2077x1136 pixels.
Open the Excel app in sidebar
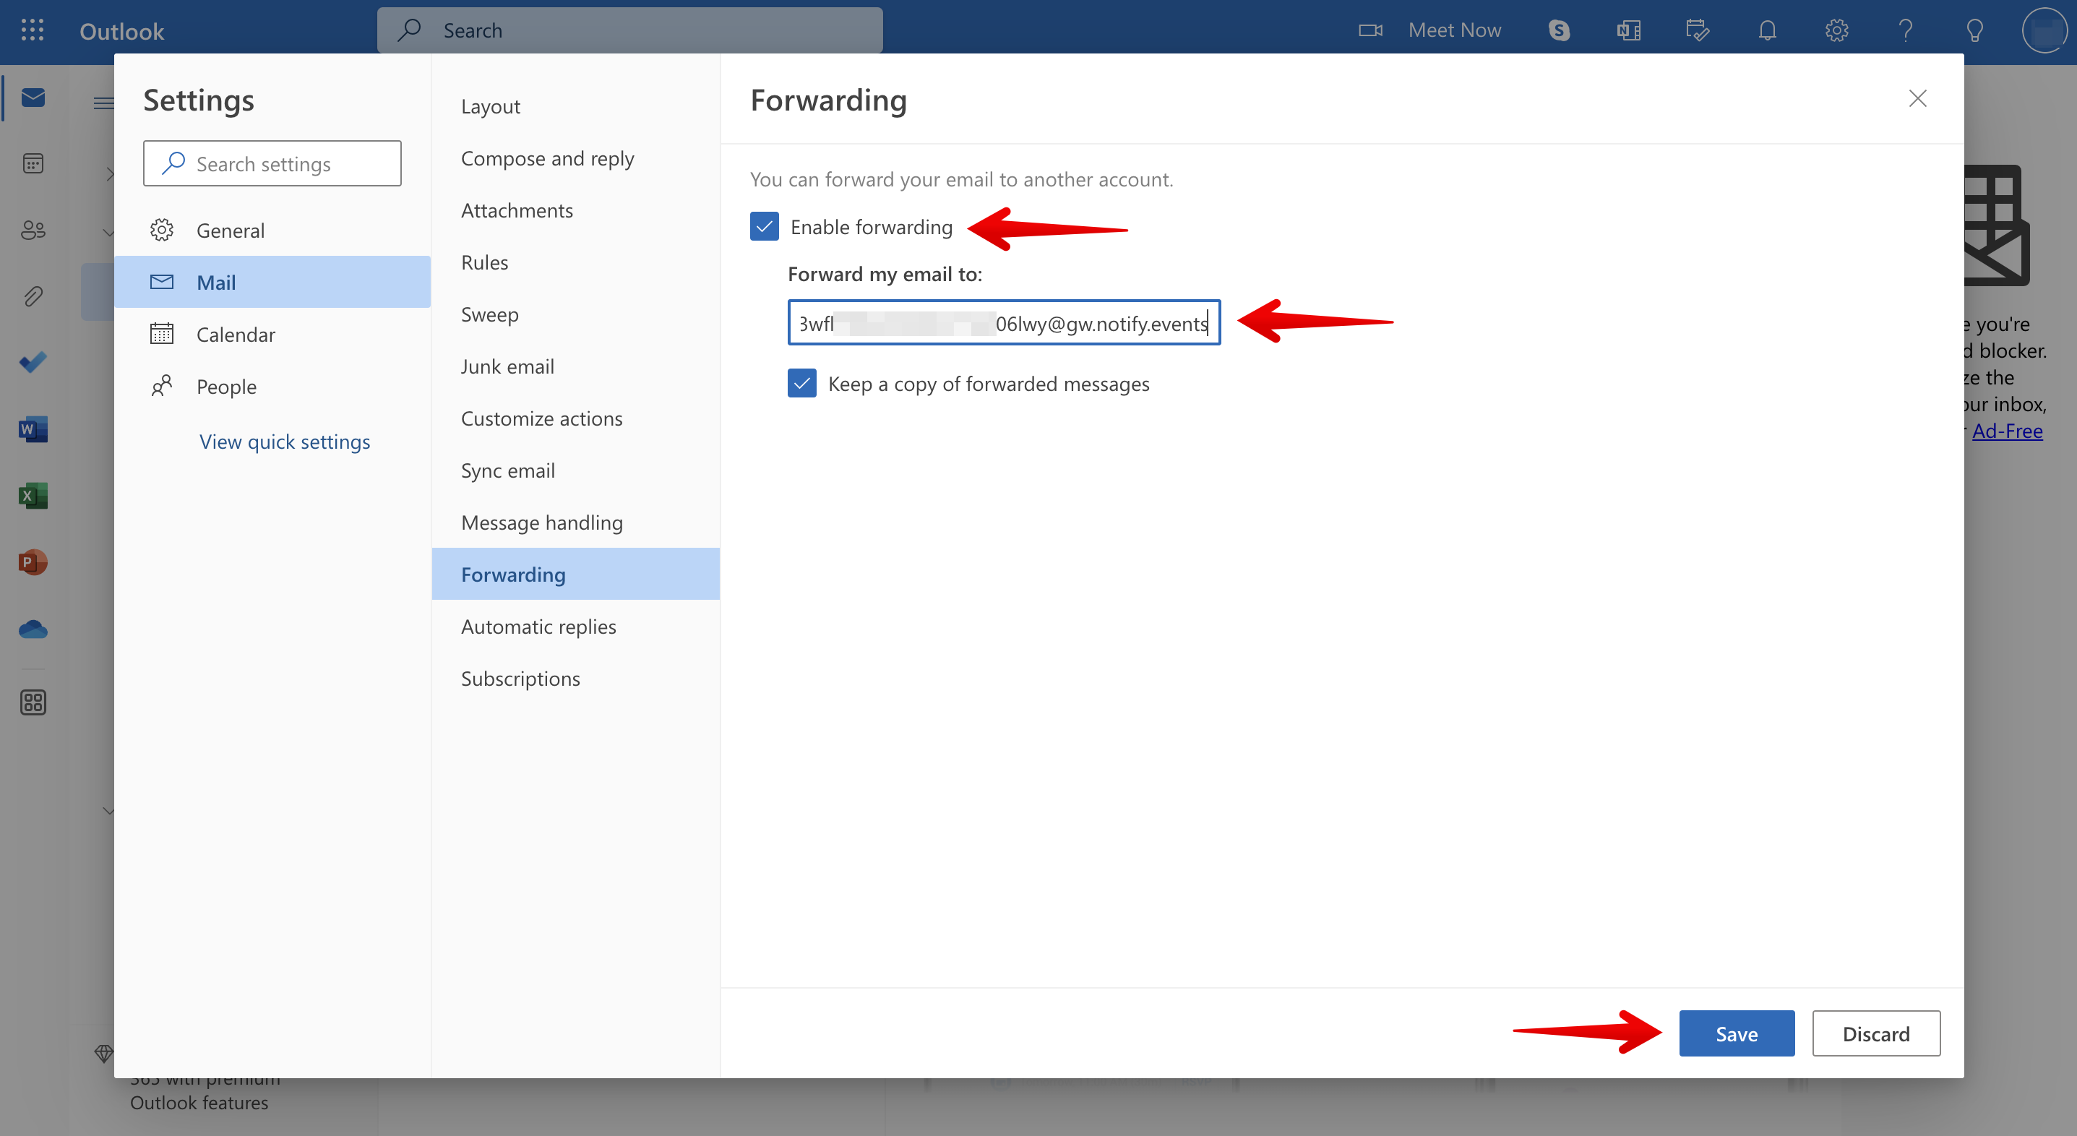point(33,495)
